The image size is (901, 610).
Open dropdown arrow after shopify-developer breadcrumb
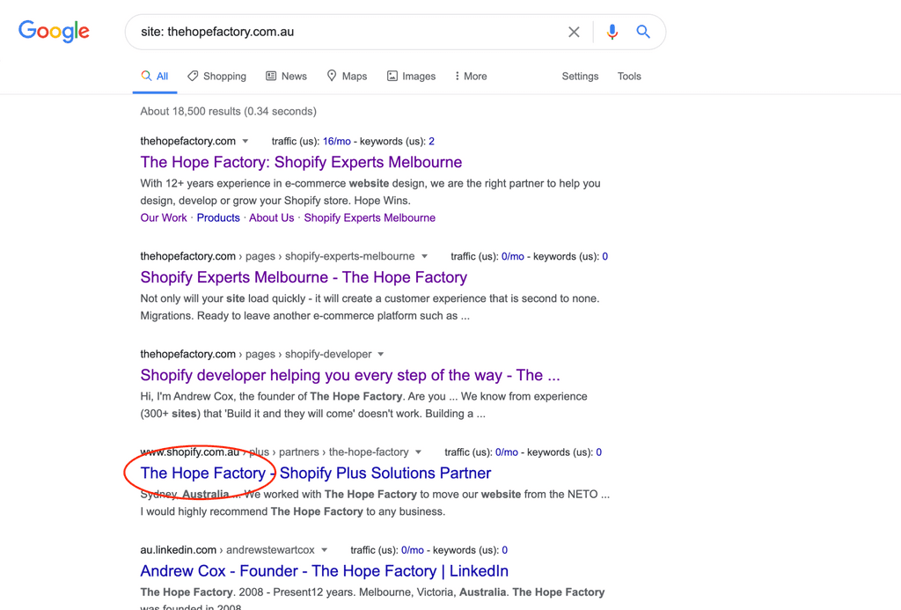[381, 354]
